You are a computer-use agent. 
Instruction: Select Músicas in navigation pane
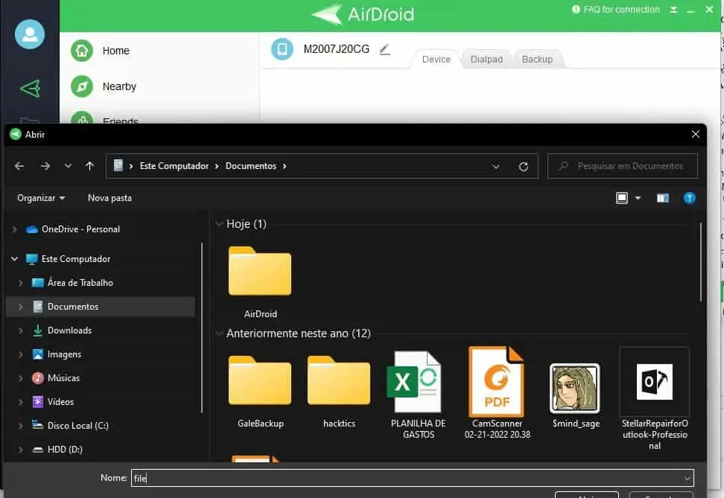click(63, 378)
